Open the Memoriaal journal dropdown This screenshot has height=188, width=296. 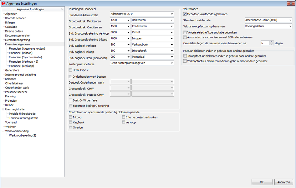coord(172,57)
